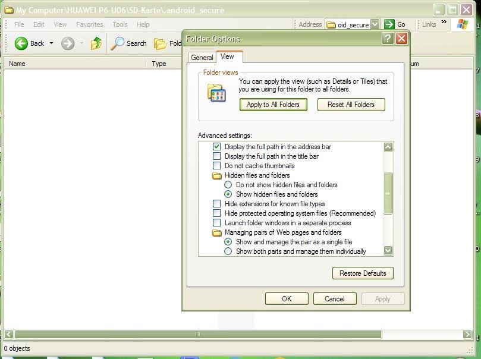481x359 pixels.
Task: Click the Advanced settings vertical scrollbar thumb
Action: tap(388, 193)
